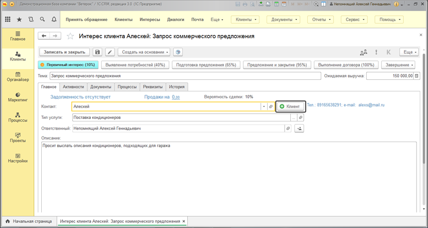Open the Marketing section in the sidebar
428x228 pixels.
18,97
